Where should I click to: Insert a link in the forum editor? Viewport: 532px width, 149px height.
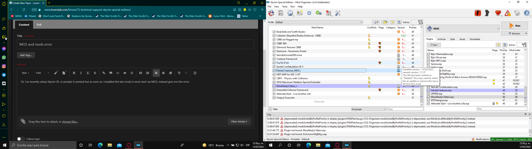104,73
